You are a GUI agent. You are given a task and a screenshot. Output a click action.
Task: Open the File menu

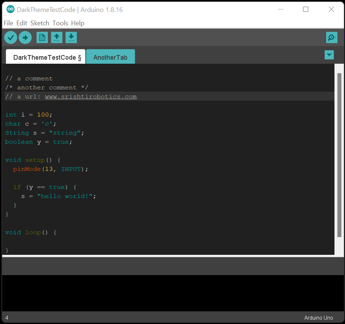click(8, 23)
